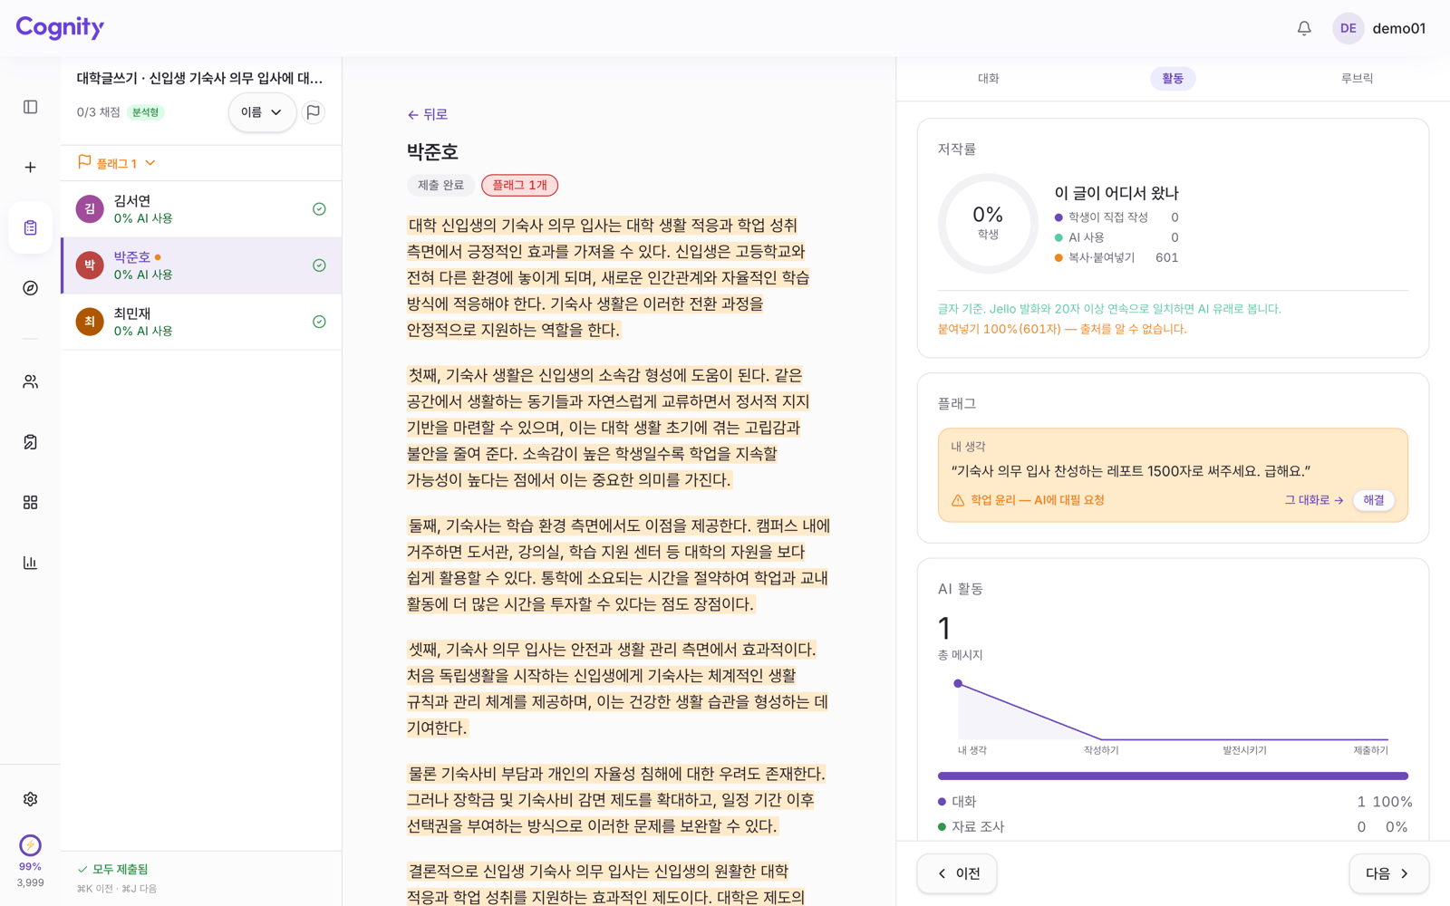Click the 제출하기 chart axis label
This screenshot has height=906, width=1450.
point(1370,750)
